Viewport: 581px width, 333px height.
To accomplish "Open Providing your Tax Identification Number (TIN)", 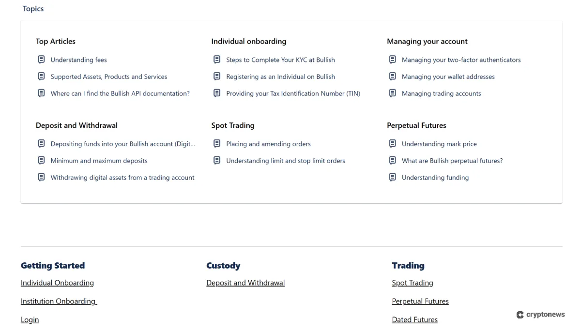I will click(293, 94).
